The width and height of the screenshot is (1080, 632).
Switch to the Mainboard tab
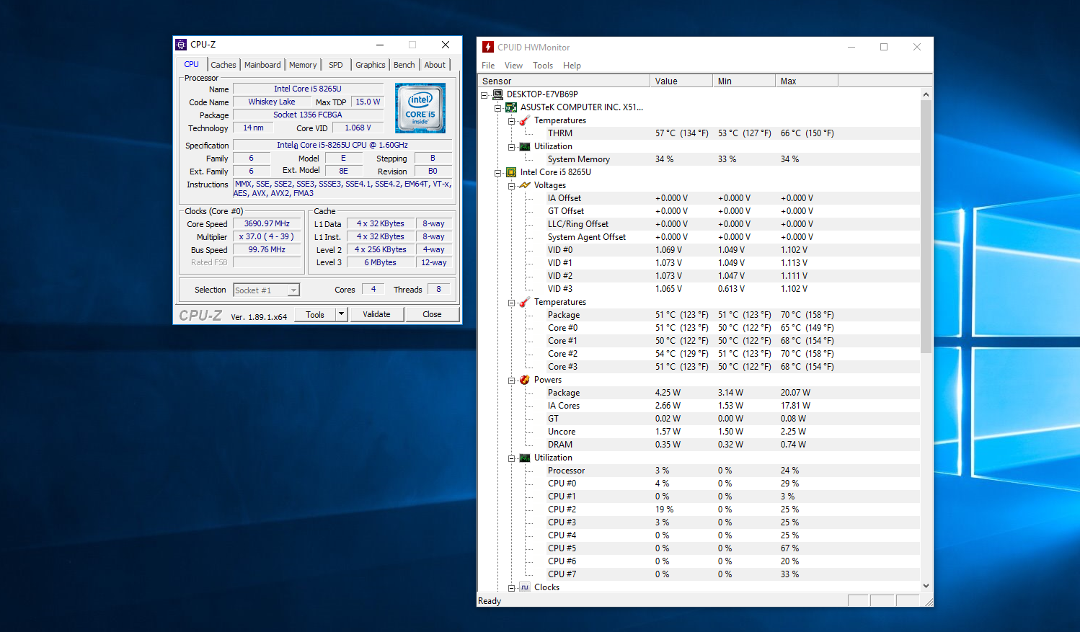(262, 65)
